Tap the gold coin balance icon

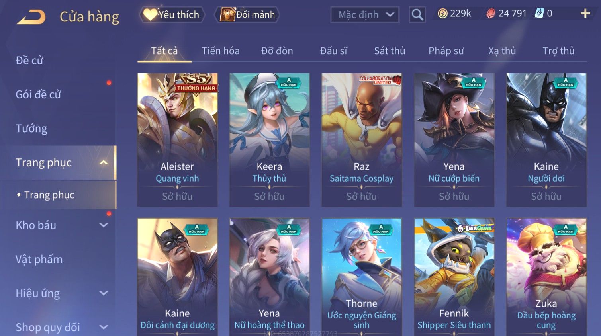442,14
